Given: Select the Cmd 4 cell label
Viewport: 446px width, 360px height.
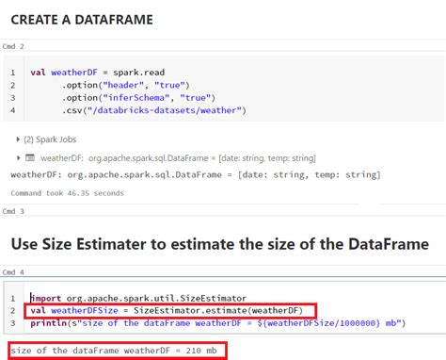Looking at the screenshot, I should [x=13, y=272].
